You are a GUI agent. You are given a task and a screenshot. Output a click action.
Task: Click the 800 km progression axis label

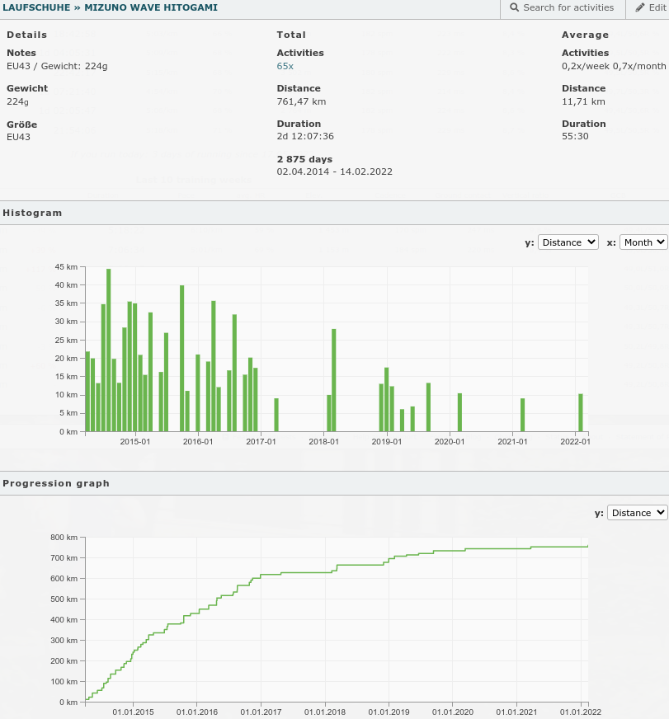click(64, 538)
